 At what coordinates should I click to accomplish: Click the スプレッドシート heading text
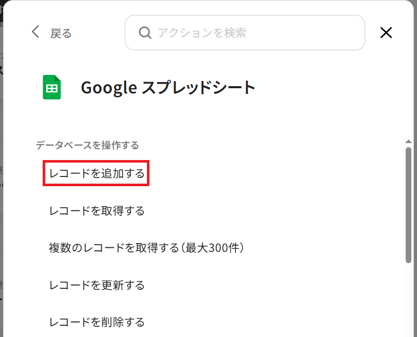point(198,87)
